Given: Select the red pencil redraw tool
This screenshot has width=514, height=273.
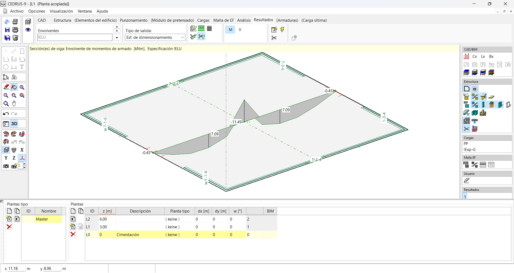Looking at the screenshot, I should click(6, 87).
